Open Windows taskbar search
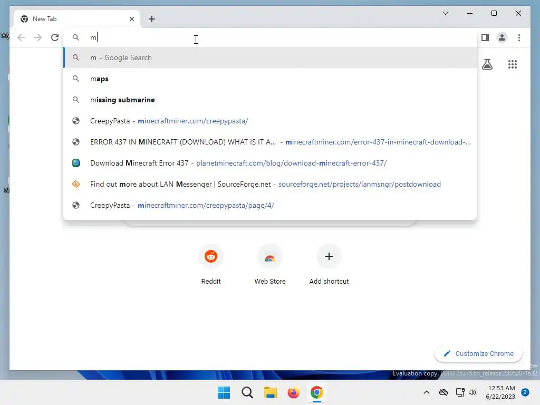This screenshot has width=540, height=405. (x=247, y=392)
